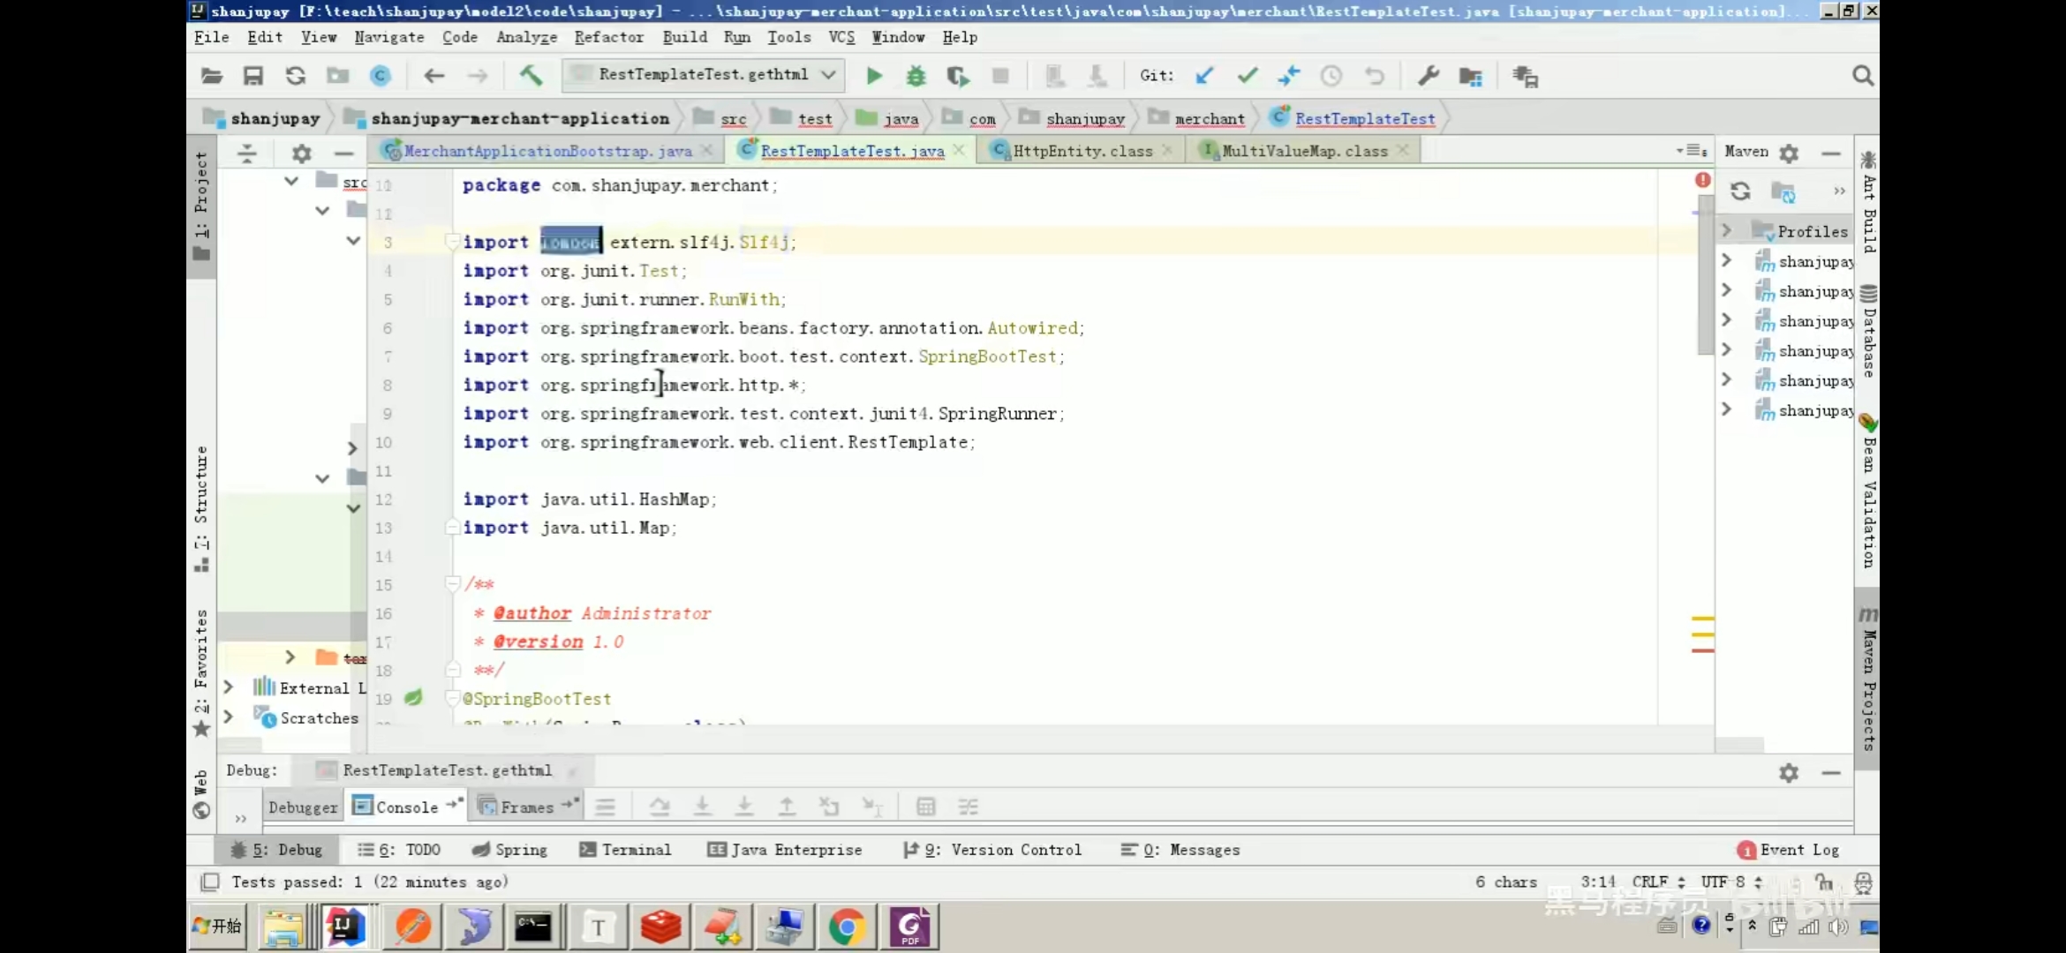Open the RestTemplateTest.gethtml run configuration dropdown
Image resolution: width=2066 pixels, height=953 pixels.
coord(703,75)
